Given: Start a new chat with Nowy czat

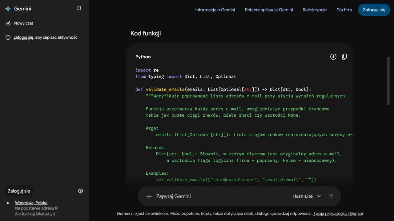Looking at the screenshot, I should pos(24,23).
